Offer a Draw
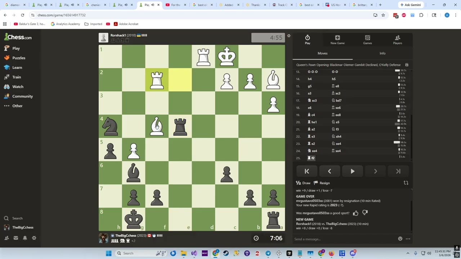This screenshot has width=461, height=259. 303,183
